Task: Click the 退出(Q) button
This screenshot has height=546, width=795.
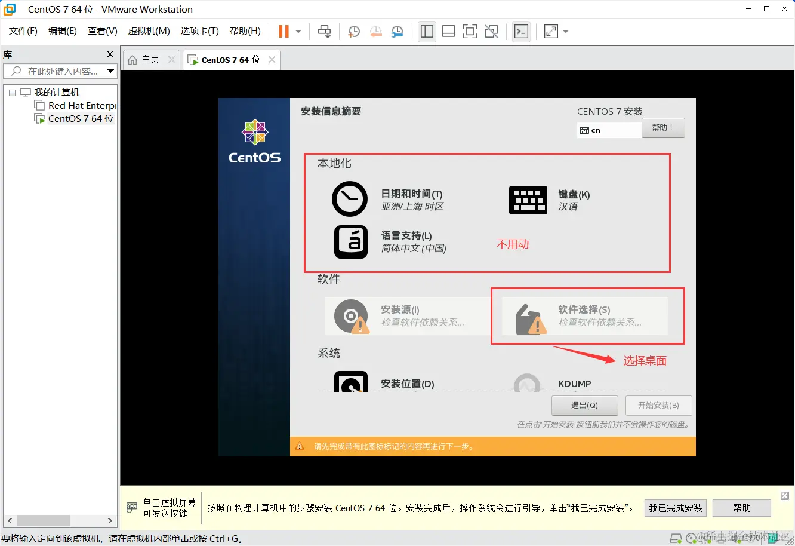Action: tap(584, 405)
